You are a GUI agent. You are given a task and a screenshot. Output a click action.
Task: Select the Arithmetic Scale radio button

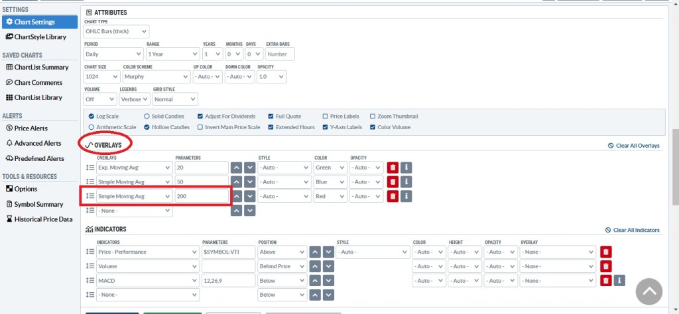pyautogui.click(x=92, y=127)
